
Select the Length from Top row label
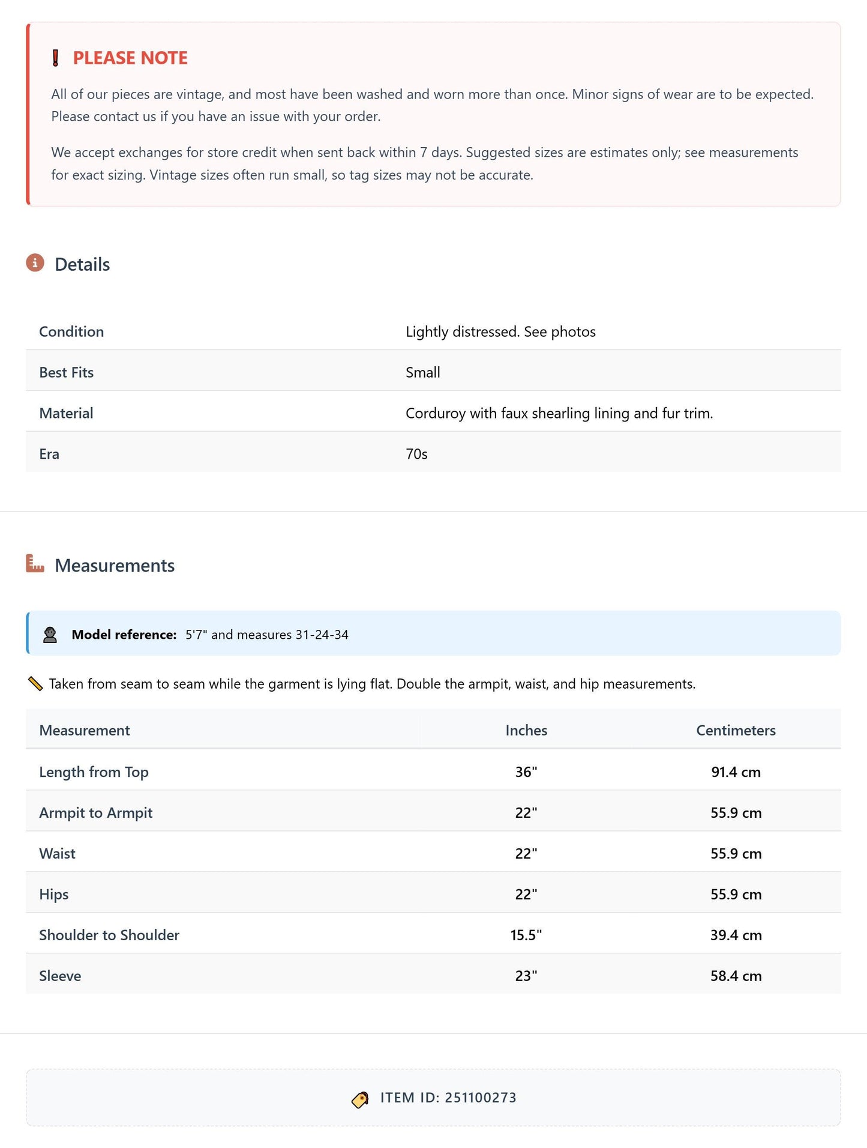pos(94,772)
